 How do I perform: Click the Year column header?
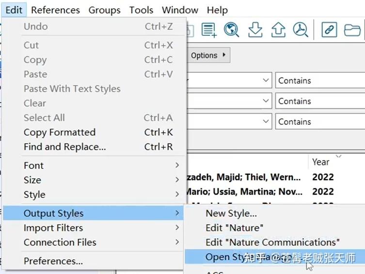[321, 162]
